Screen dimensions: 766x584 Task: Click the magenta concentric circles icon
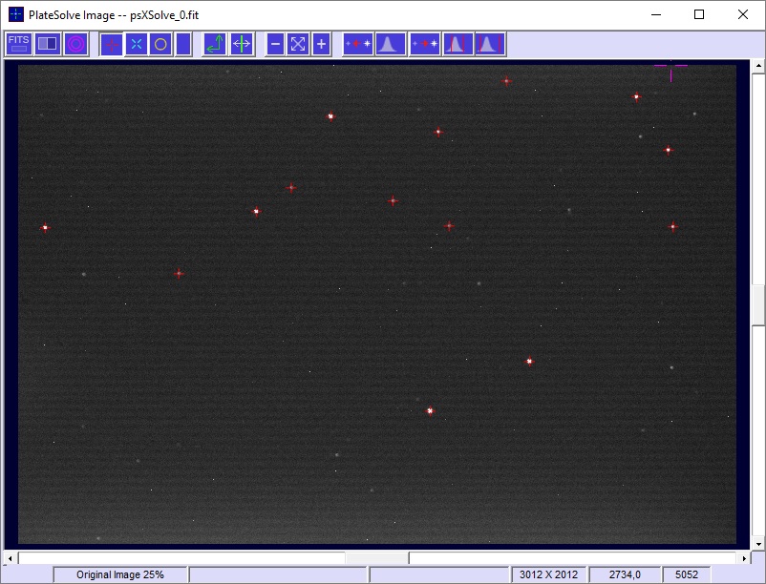click(75, 44)
